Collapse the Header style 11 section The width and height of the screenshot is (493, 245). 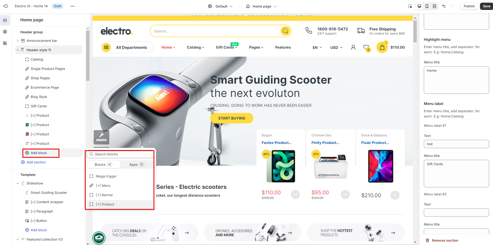[18, 50]
